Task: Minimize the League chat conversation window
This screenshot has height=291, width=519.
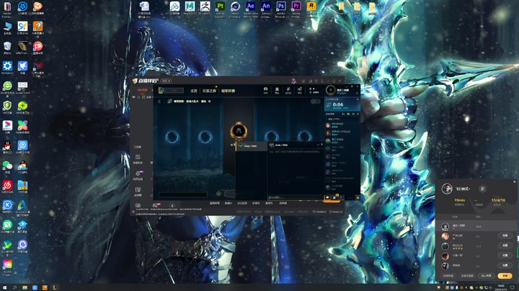Action: [x=318, y=145]
